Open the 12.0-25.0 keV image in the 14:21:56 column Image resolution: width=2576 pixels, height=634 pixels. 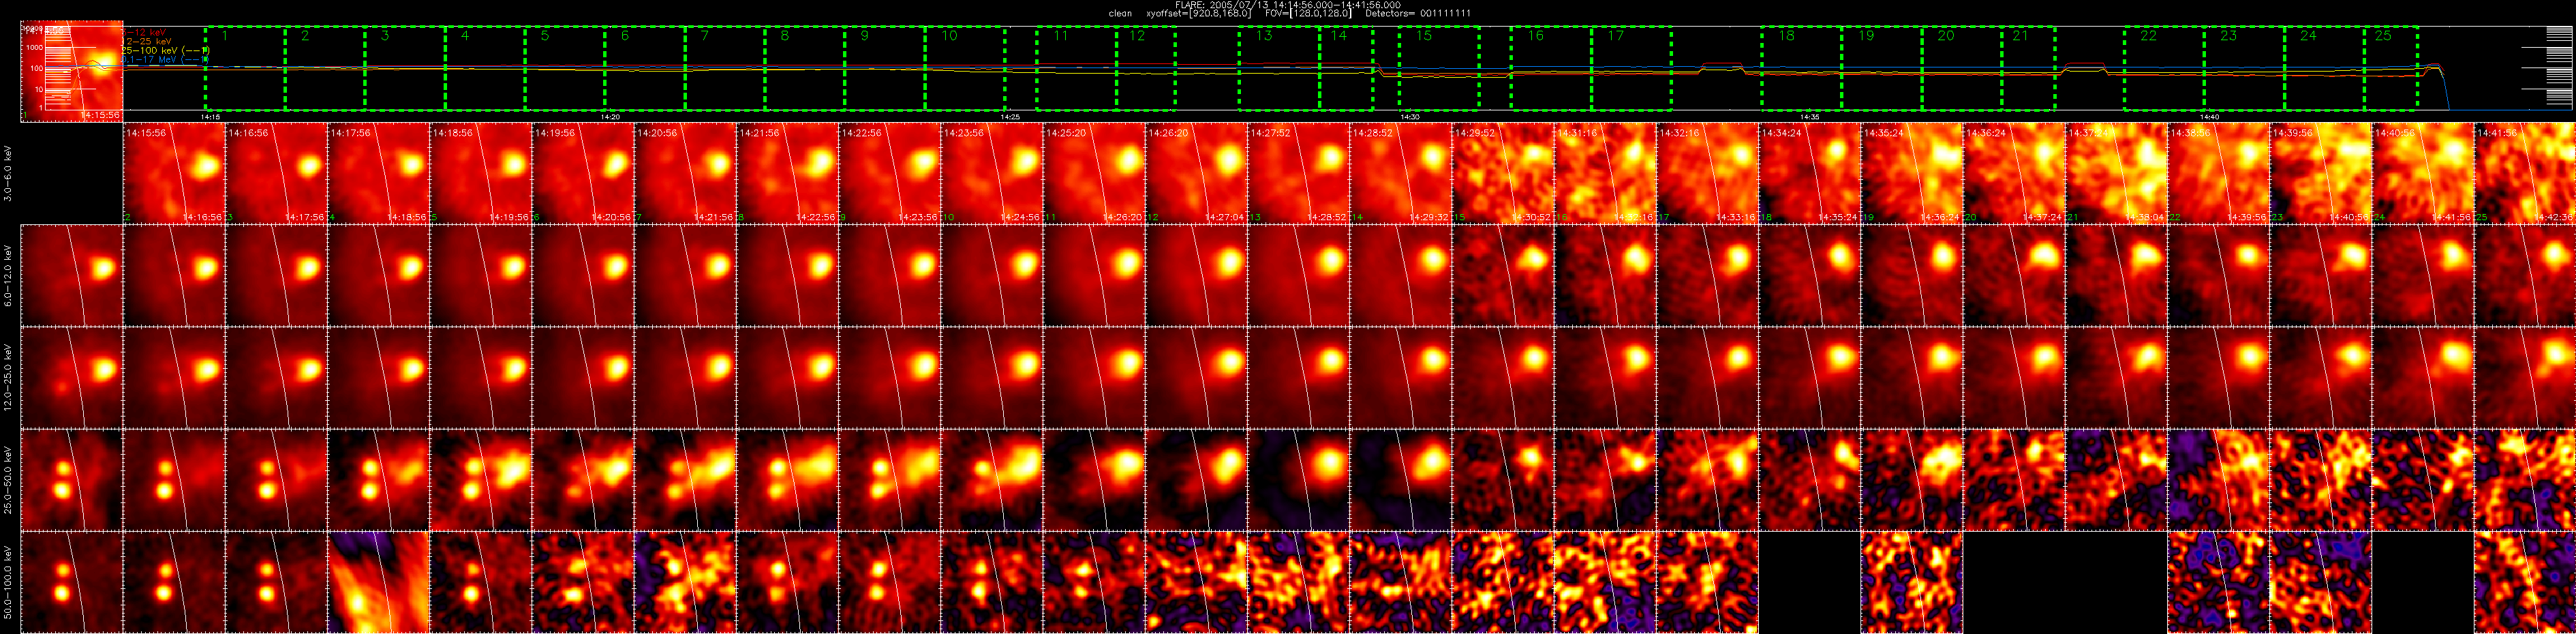(x=787, y=377)
